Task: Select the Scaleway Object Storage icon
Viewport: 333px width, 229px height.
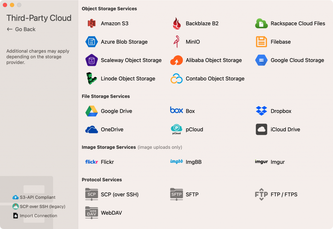Action: [91, 60]
